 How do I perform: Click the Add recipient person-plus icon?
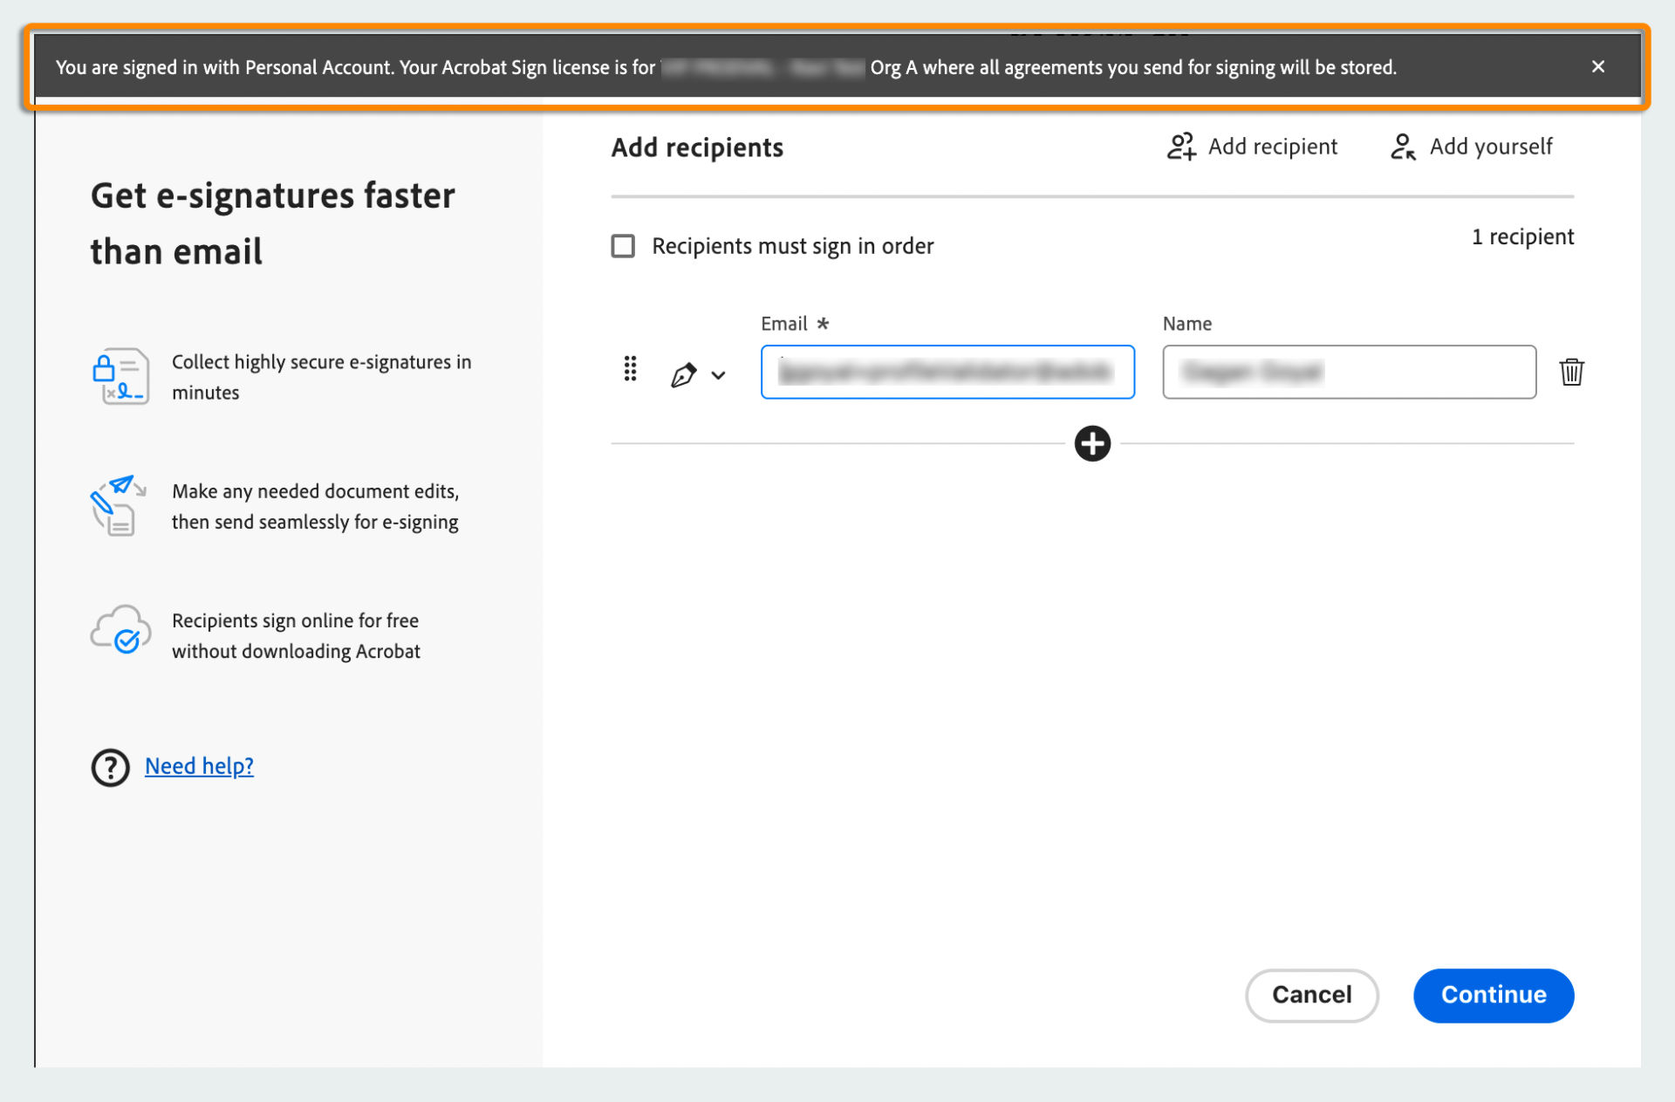pyautogui.click(x=1180, y=147)
